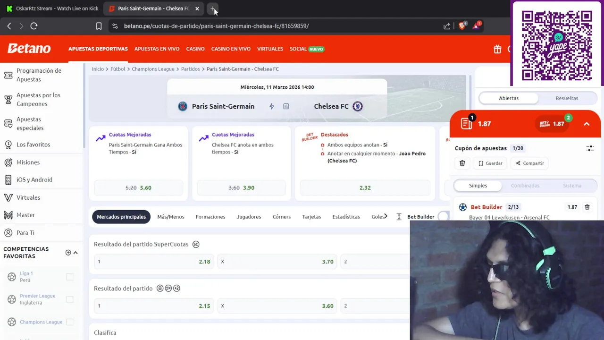The image size is (604, 340).
Task: Click the site settings icon before the URL
Action: point(115,26)
